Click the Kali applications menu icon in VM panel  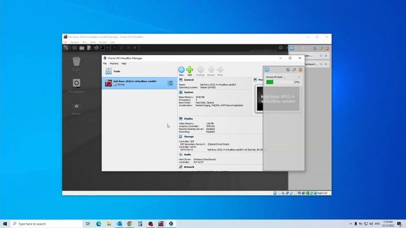click(66, 48)
